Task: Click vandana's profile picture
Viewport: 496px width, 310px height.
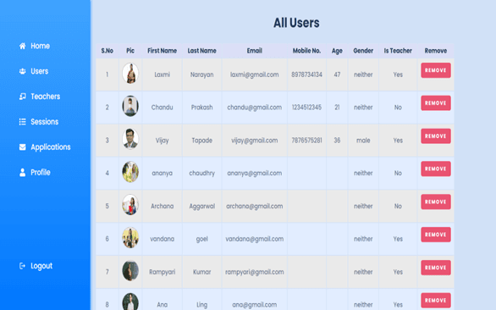Action: coord(130,237)
